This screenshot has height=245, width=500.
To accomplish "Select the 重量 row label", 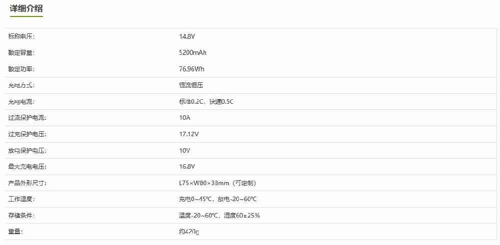I will (x=15, y=232).
